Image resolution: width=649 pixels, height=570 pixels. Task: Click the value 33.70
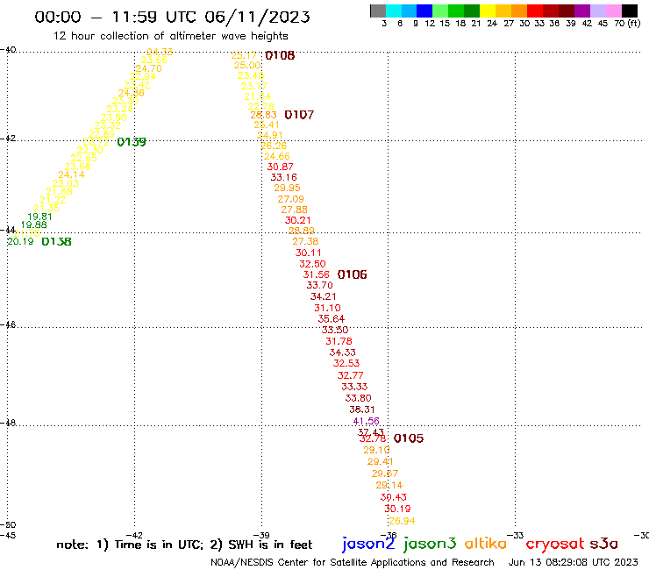click(319, 285)
